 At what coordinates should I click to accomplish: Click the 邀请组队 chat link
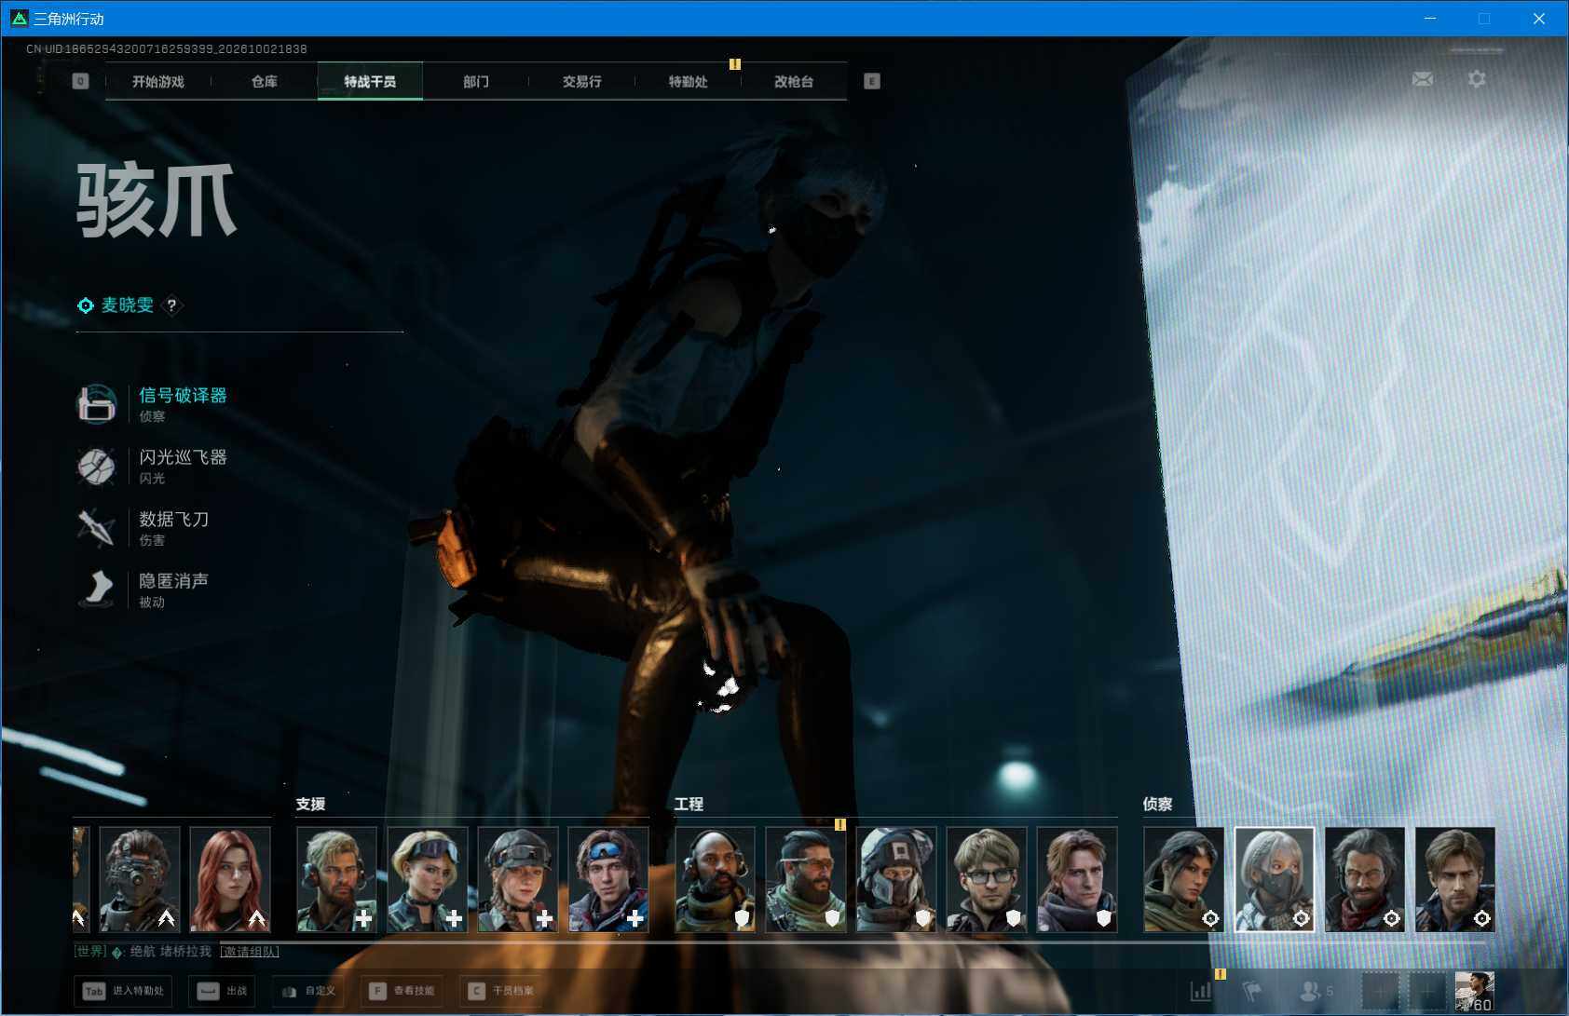pos(249,951)
